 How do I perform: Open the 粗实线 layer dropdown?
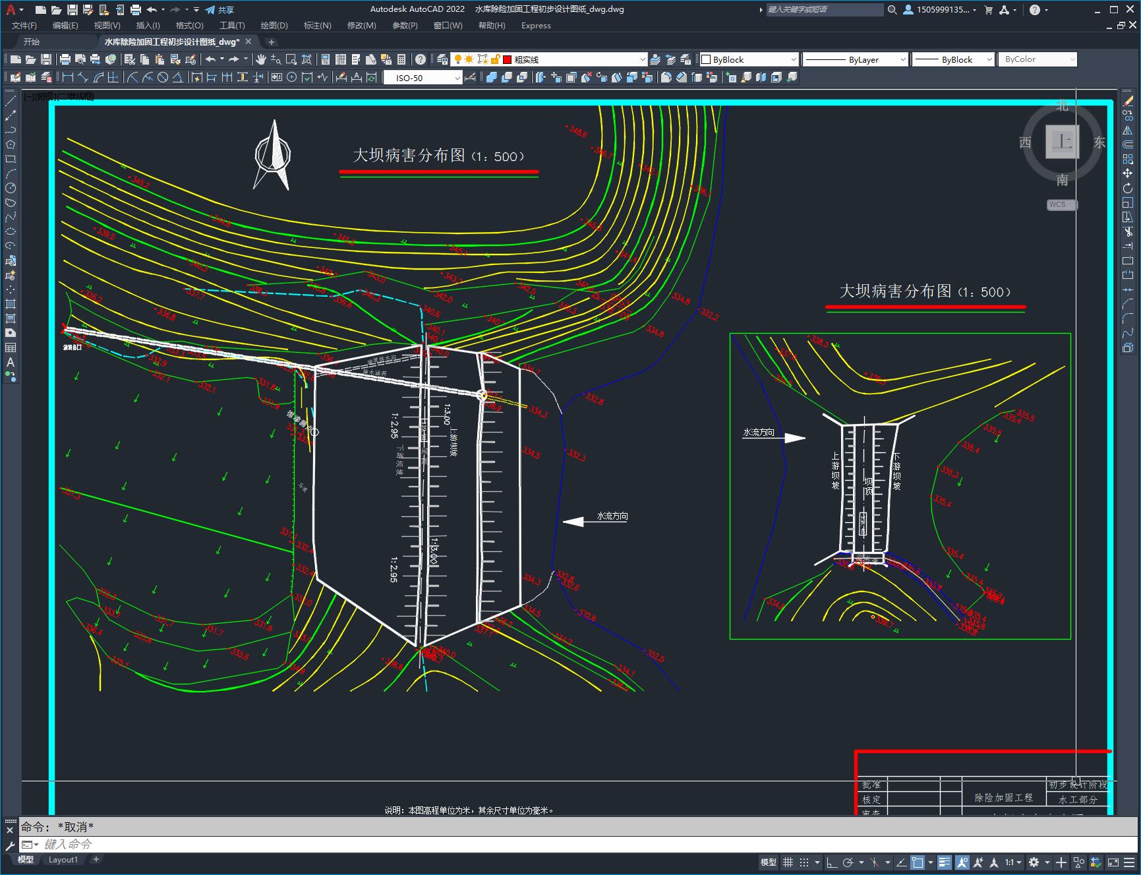pos(643,59)
